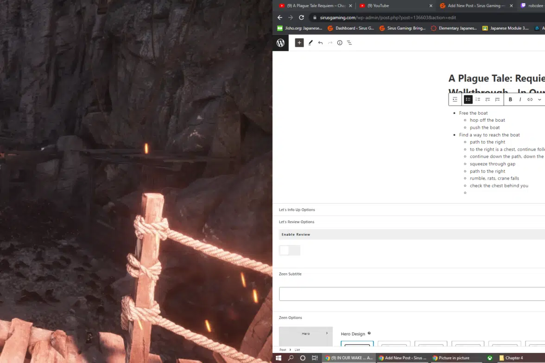The width and height of the screenshot is (545, 363).
Task: Close the YouTube tab
Action: [x=431, y=6]
